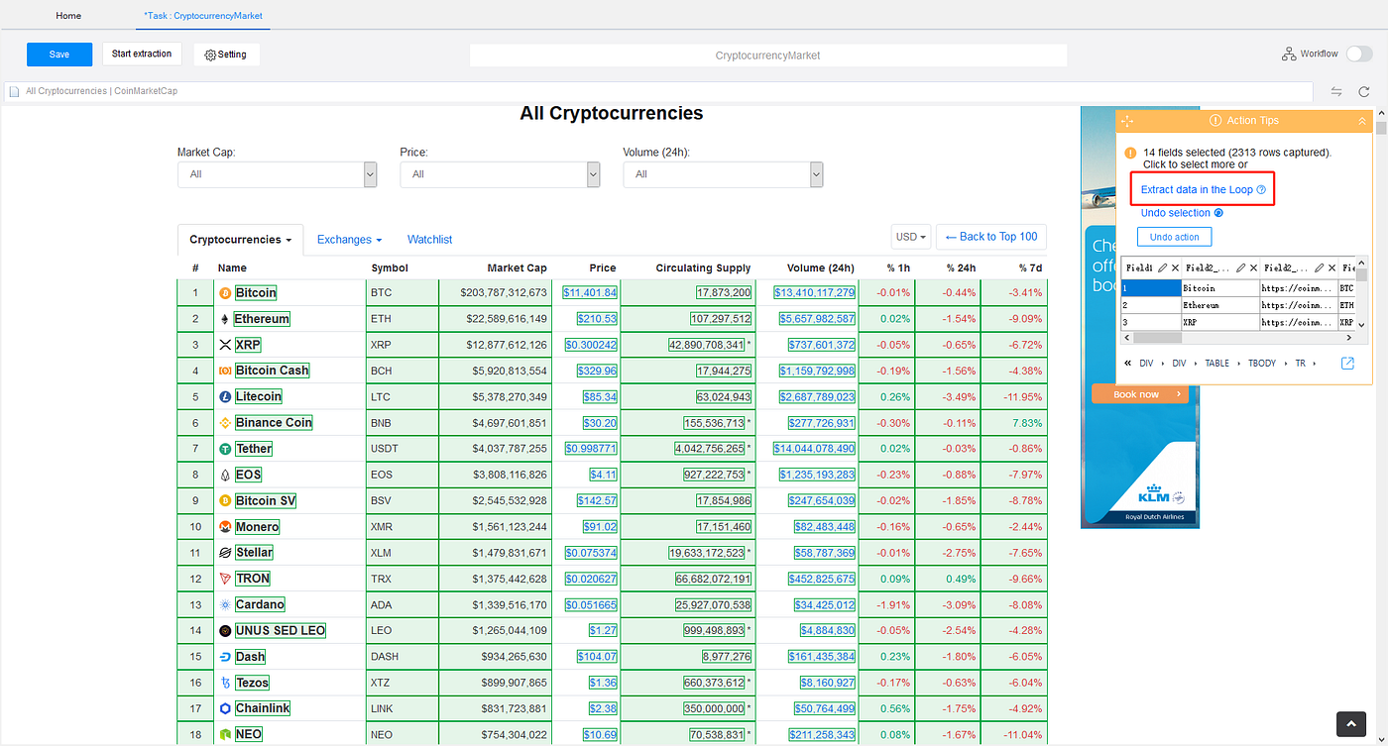Click the Litecoin logo icon
The width and height of the screenshot is (1388, 746).
tap(225, 396)
